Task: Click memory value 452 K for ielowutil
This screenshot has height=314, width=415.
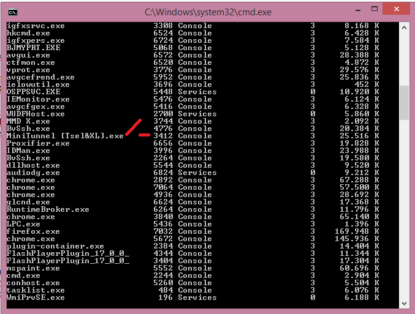Action: pos(367,84)
